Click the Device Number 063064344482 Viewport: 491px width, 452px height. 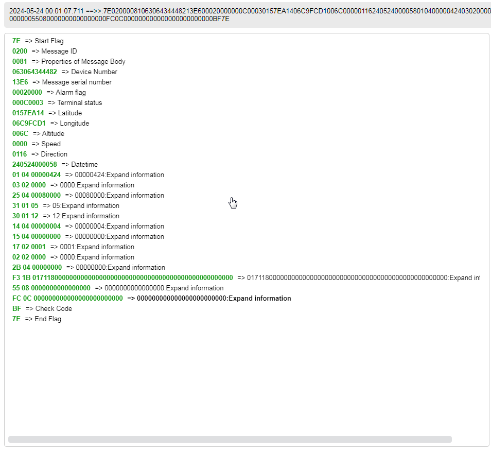coord(34,72)
